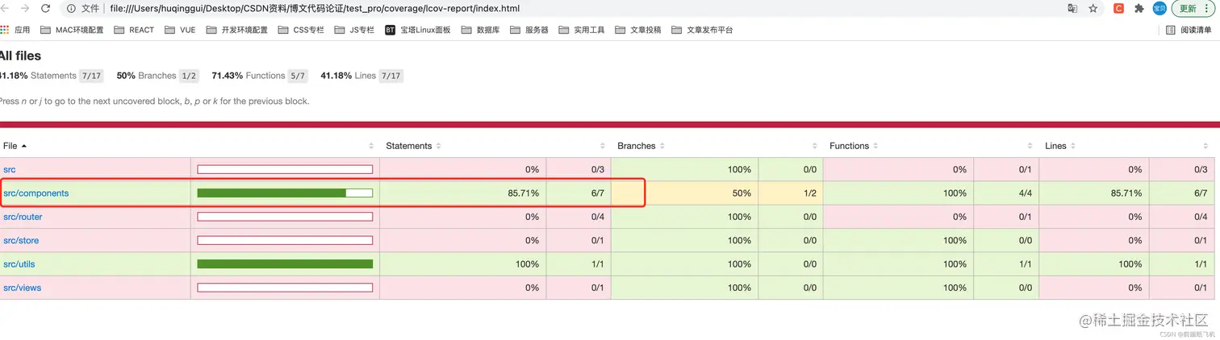Image resolution: width=1220 pixels, height=340 pixels.
Task: Click the All files heading
Action: [x=20, y=56]
